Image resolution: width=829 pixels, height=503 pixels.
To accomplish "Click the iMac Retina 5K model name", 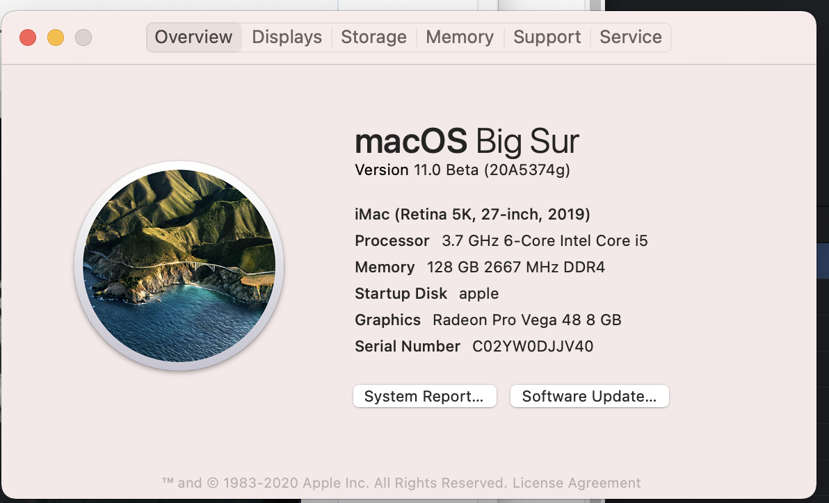I will coord(472,214).
